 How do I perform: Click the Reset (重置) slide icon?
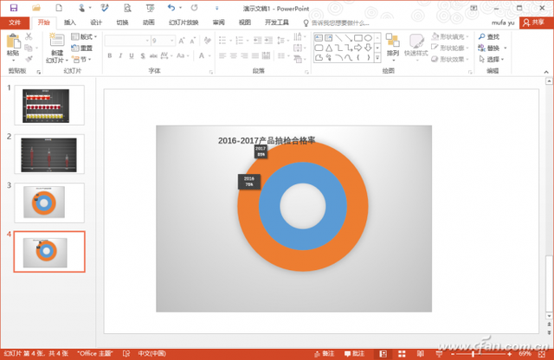[x=81, y=48]
